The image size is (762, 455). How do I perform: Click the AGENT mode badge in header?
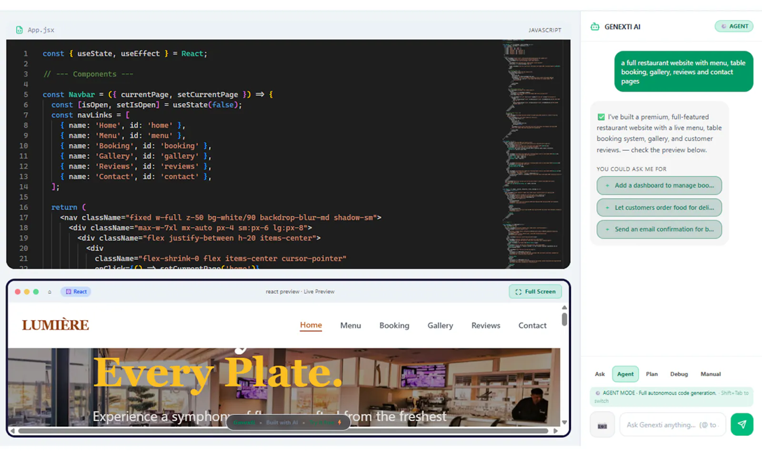coord(734,27)
